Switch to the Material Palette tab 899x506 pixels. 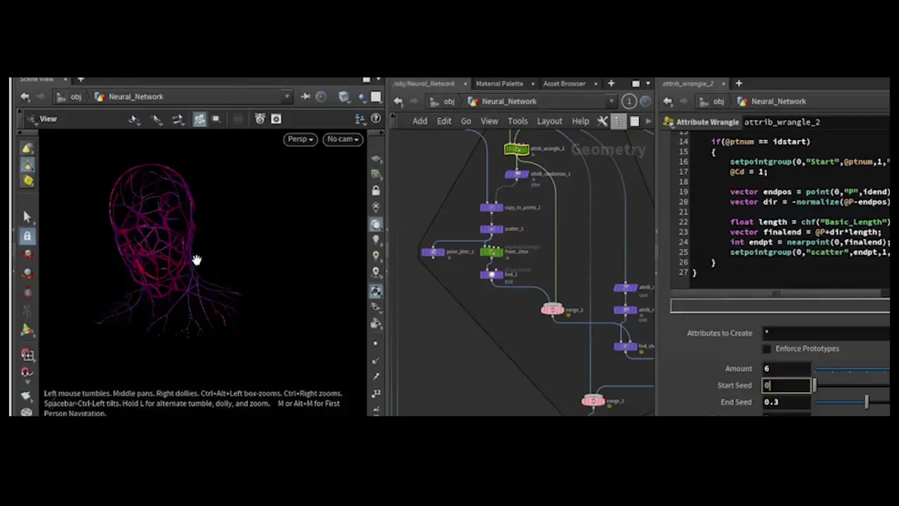[499, 84]
